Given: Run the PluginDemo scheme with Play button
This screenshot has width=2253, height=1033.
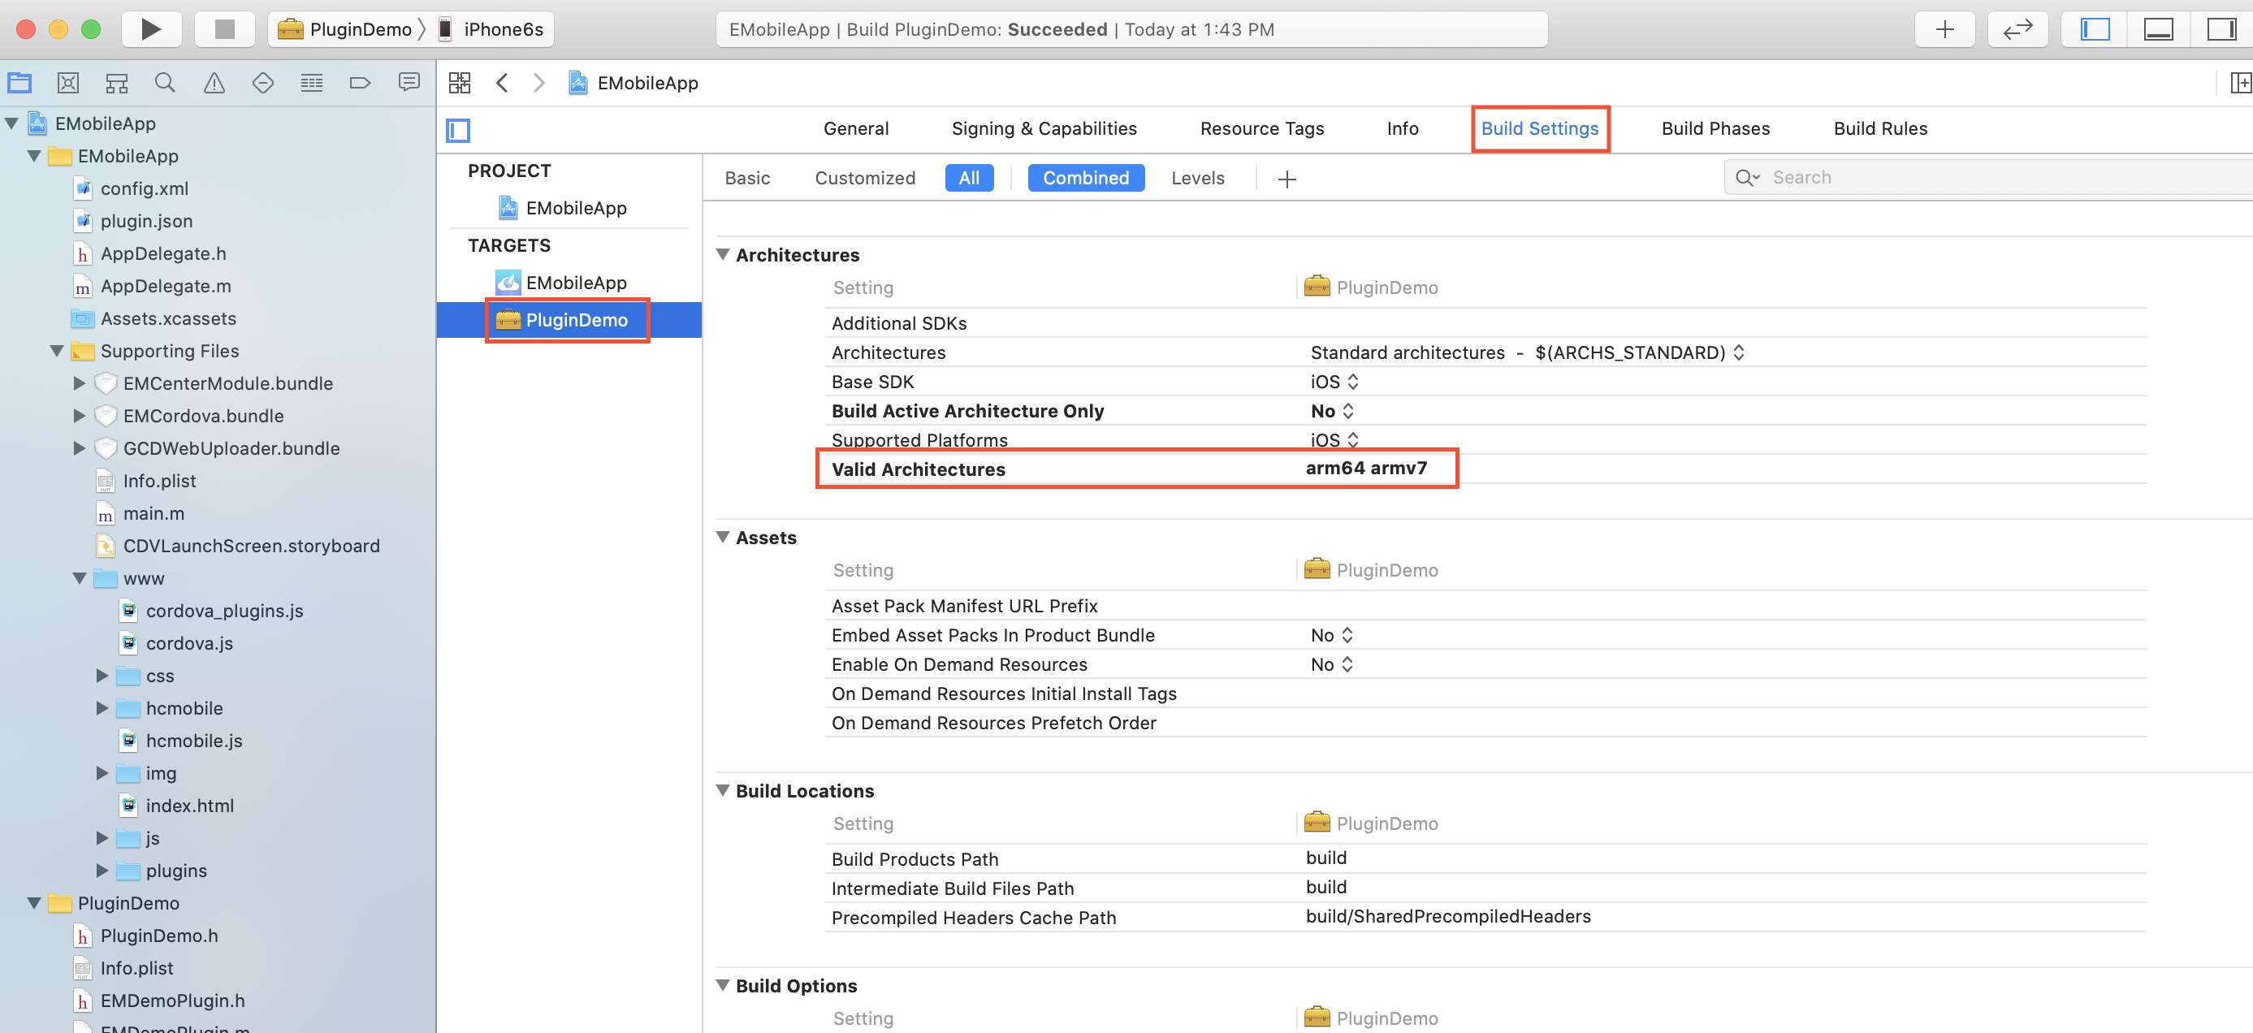Looking at the screenshot, I should pos(150,29).
